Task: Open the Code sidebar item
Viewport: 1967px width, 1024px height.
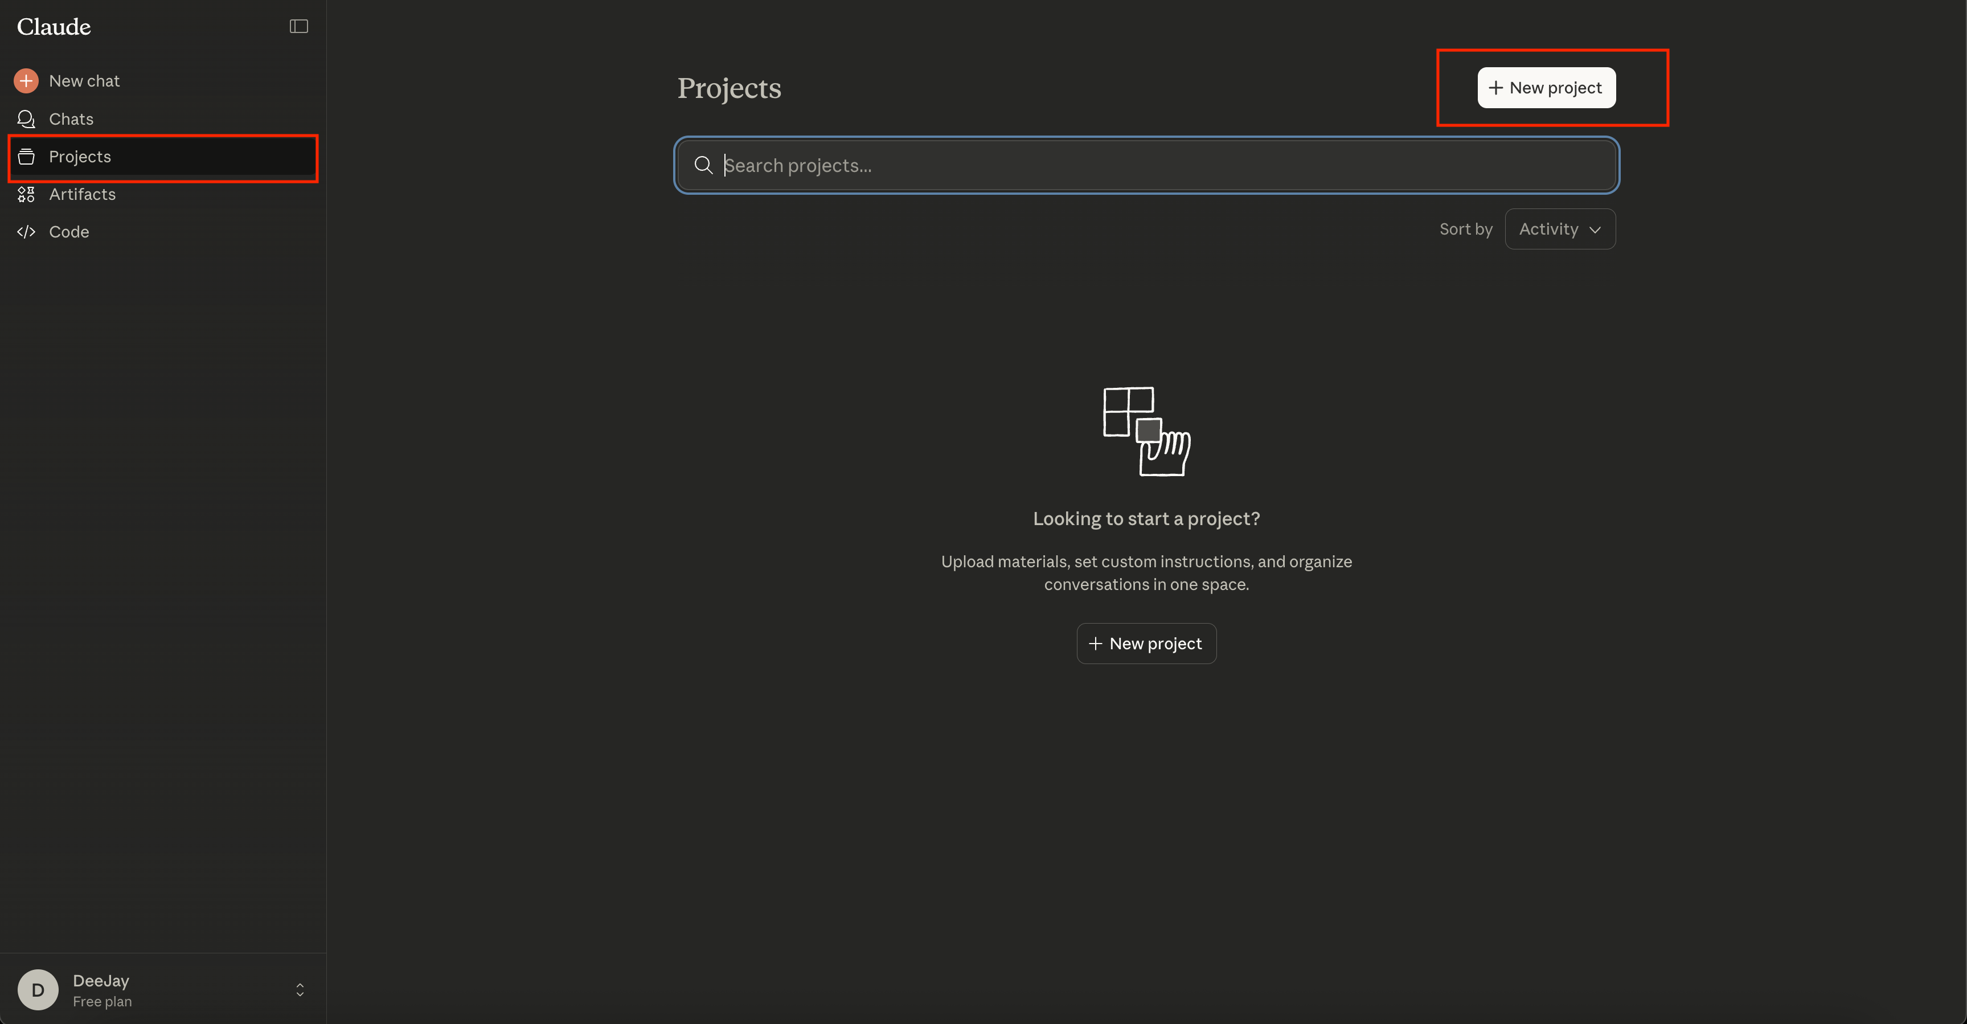Action: tap(69, 231)
